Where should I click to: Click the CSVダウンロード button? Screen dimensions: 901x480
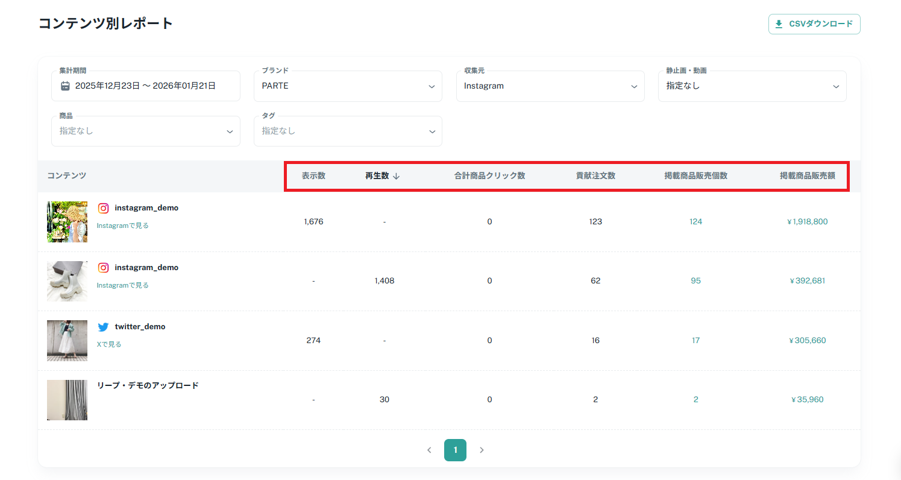coord(814,24)
